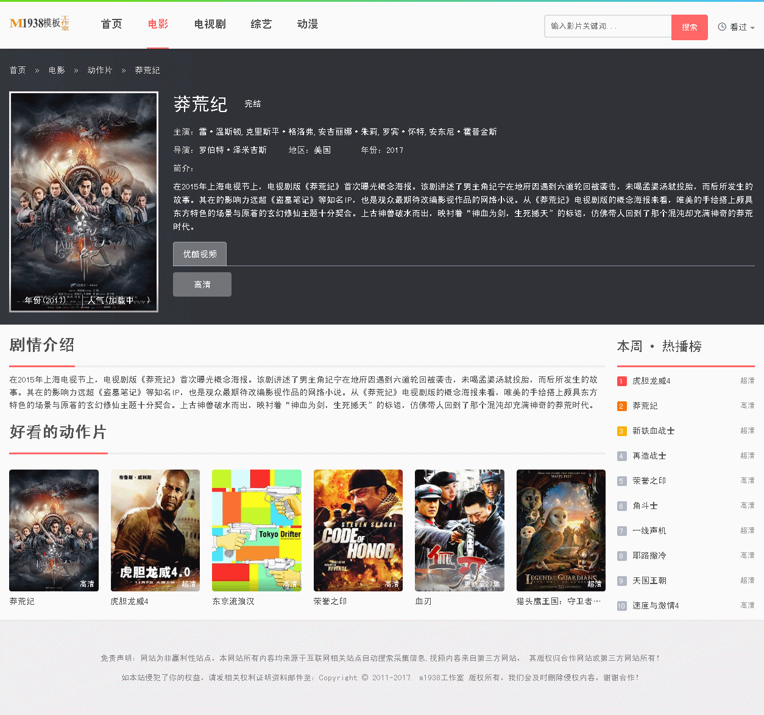764x715 pixels.
Task: Focus the movie keyword search field
Action: [607, 26]
